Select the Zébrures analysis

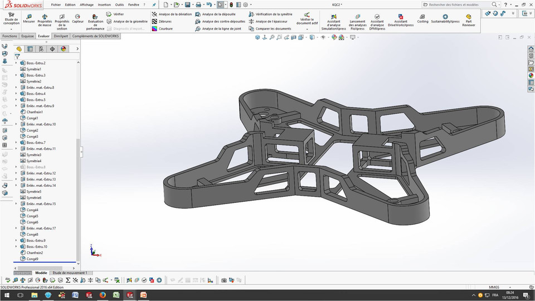(x=164, y=21)
